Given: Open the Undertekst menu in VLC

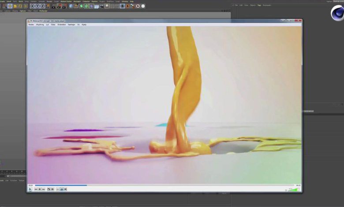Looking at the screenshot, I should 61,25.
